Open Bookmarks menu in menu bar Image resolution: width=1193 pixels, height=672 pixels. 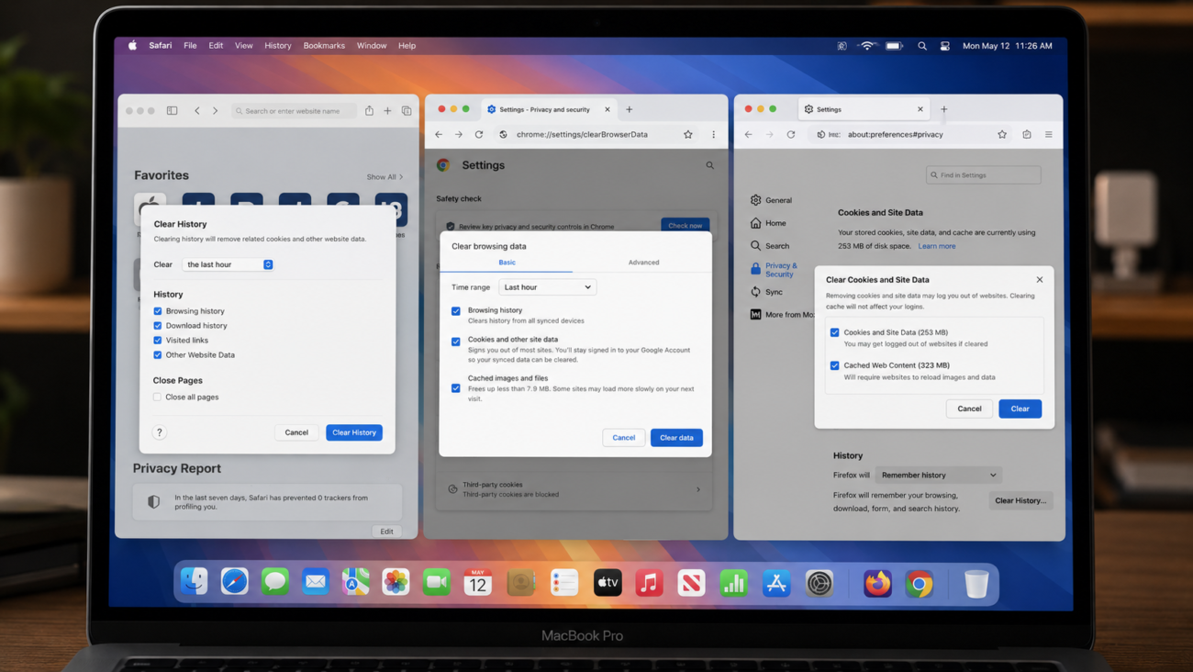(x=324, y=46)
